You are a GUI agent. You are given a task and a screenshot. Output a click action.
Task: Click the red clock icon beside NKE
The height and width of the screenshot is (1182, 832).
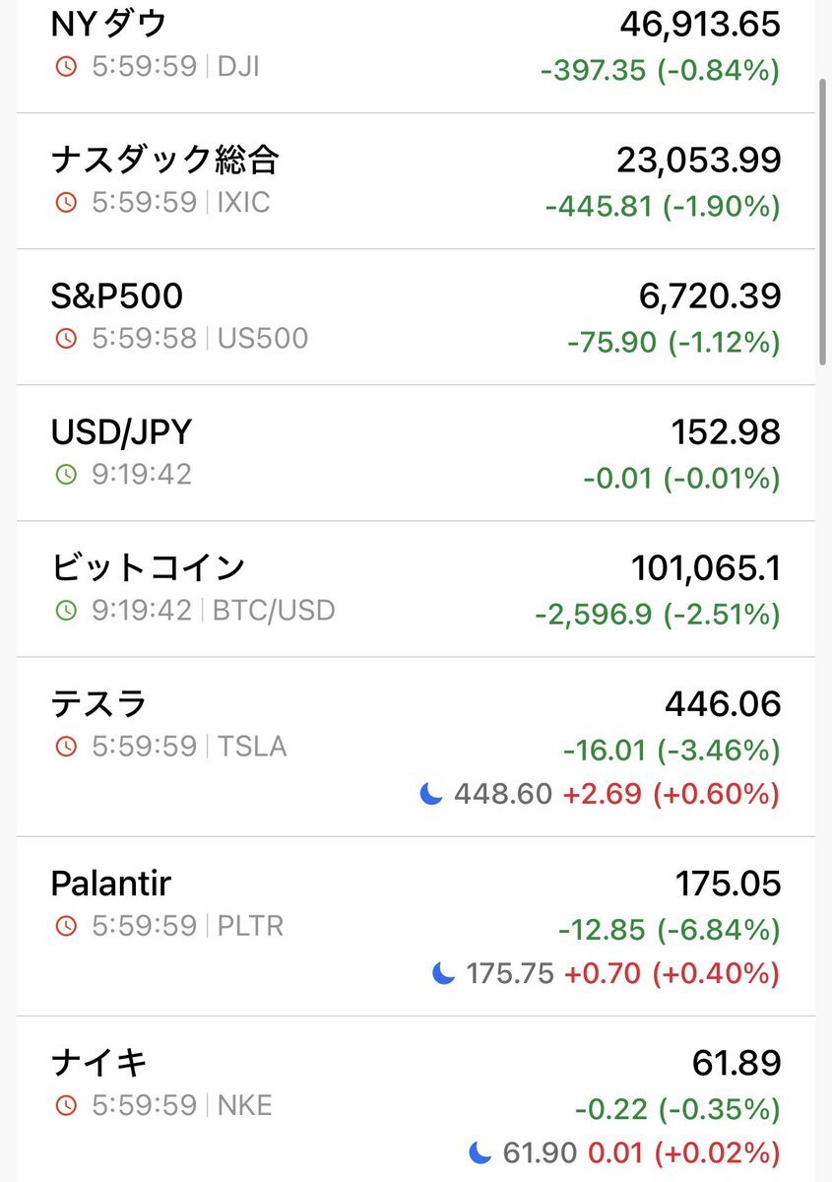pyautogui.click(x=66, y=1106)
